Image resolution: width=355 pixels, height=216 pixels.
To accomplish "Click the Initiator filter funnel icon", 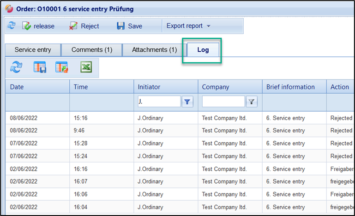I will (187, 102).
